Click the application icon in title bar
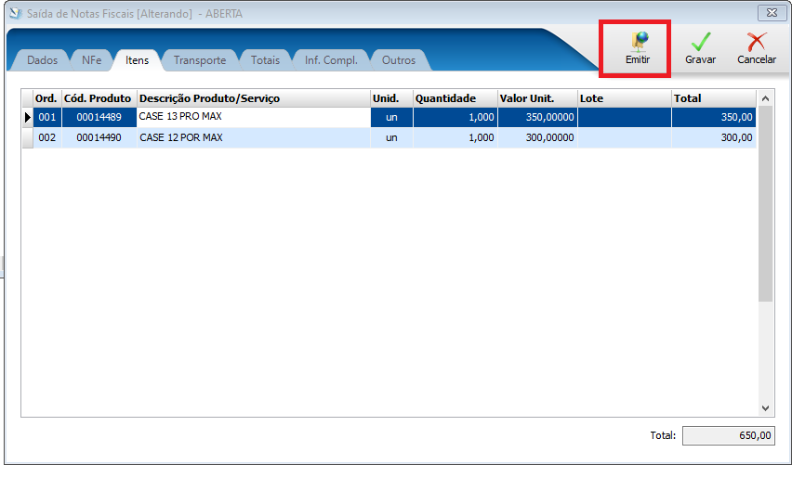This screenshot has width=792, height=478. pyautogui.click(x=16, y=14)
